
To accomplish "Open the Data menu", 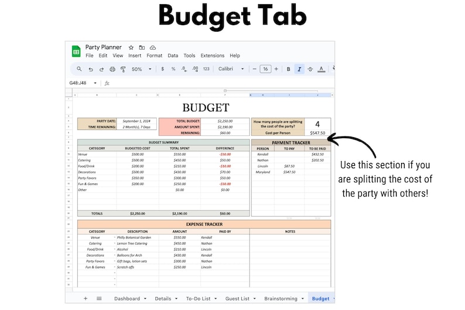I will 173,56.
